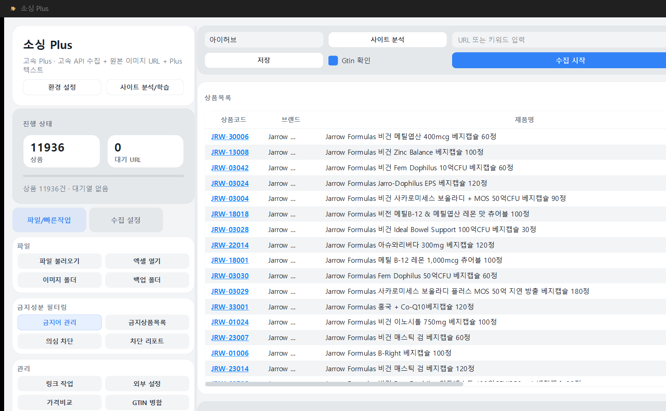Open product link JRW-01024
The image size is (666, 411).
(x=230, y=322)
